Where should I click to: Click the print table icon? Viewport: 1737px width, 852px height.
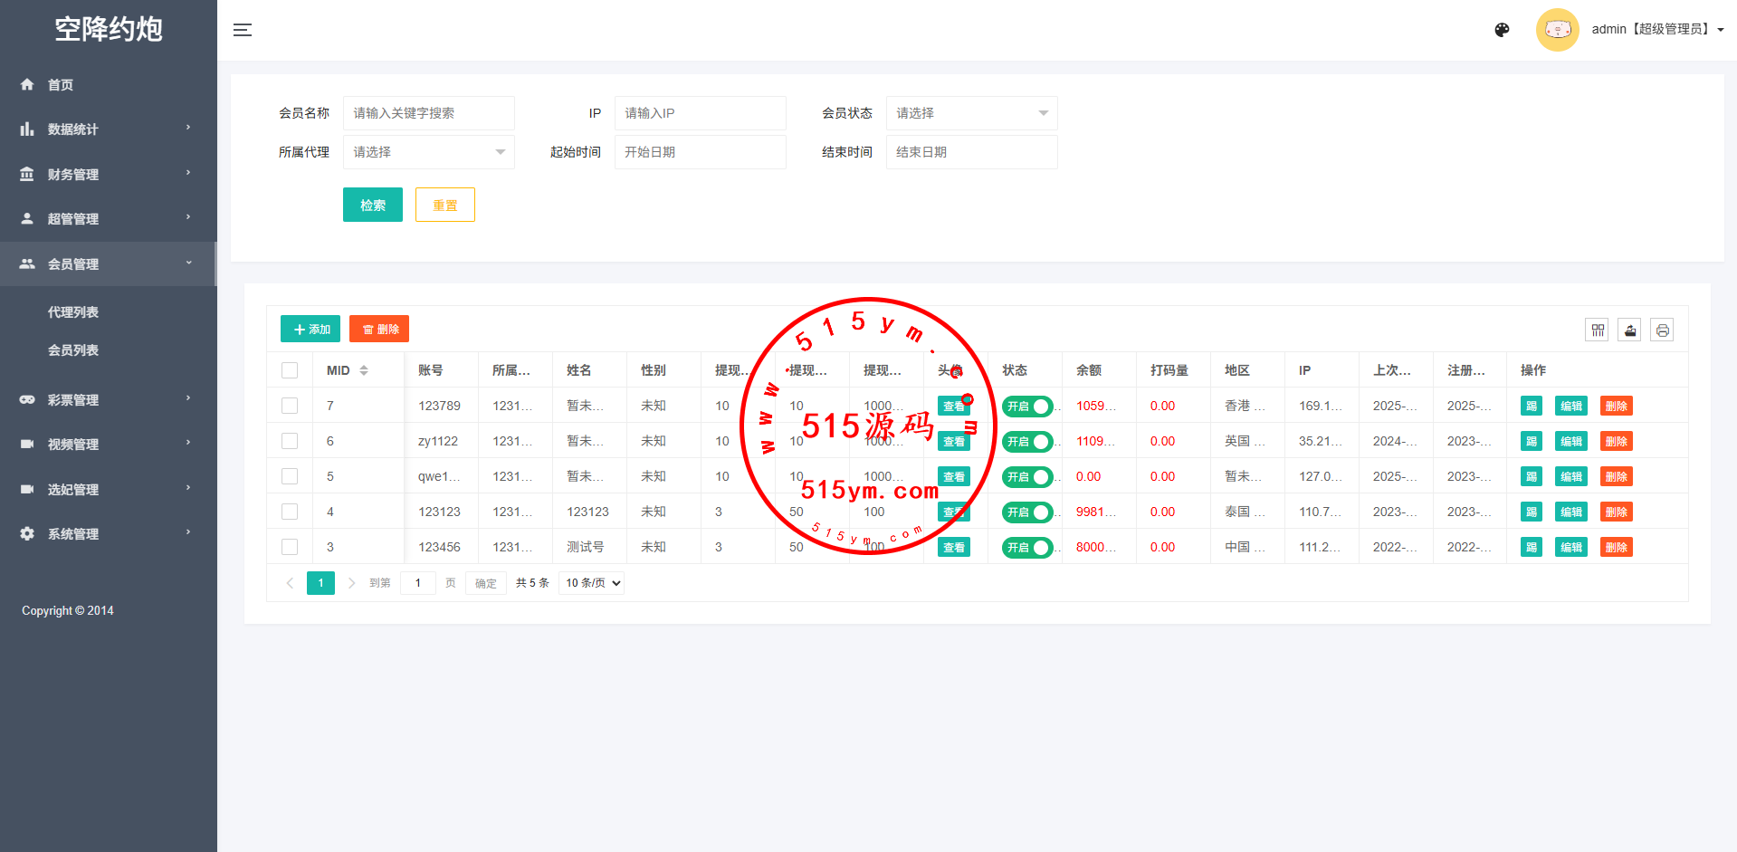click(x=1662, y=330)
